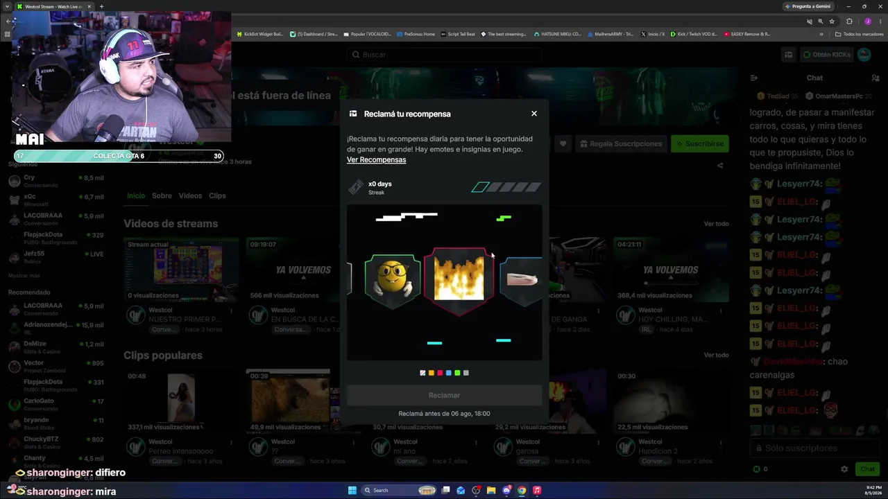Click Regala Suscripciones button
This screenshot has width=888, height=499.
tap(621, 143)
